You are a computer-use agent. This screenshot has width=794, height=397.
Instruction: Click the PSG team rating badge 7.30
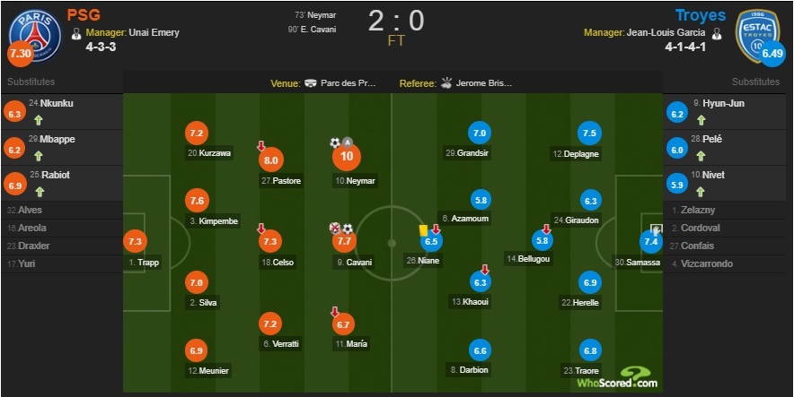point(20,54)
